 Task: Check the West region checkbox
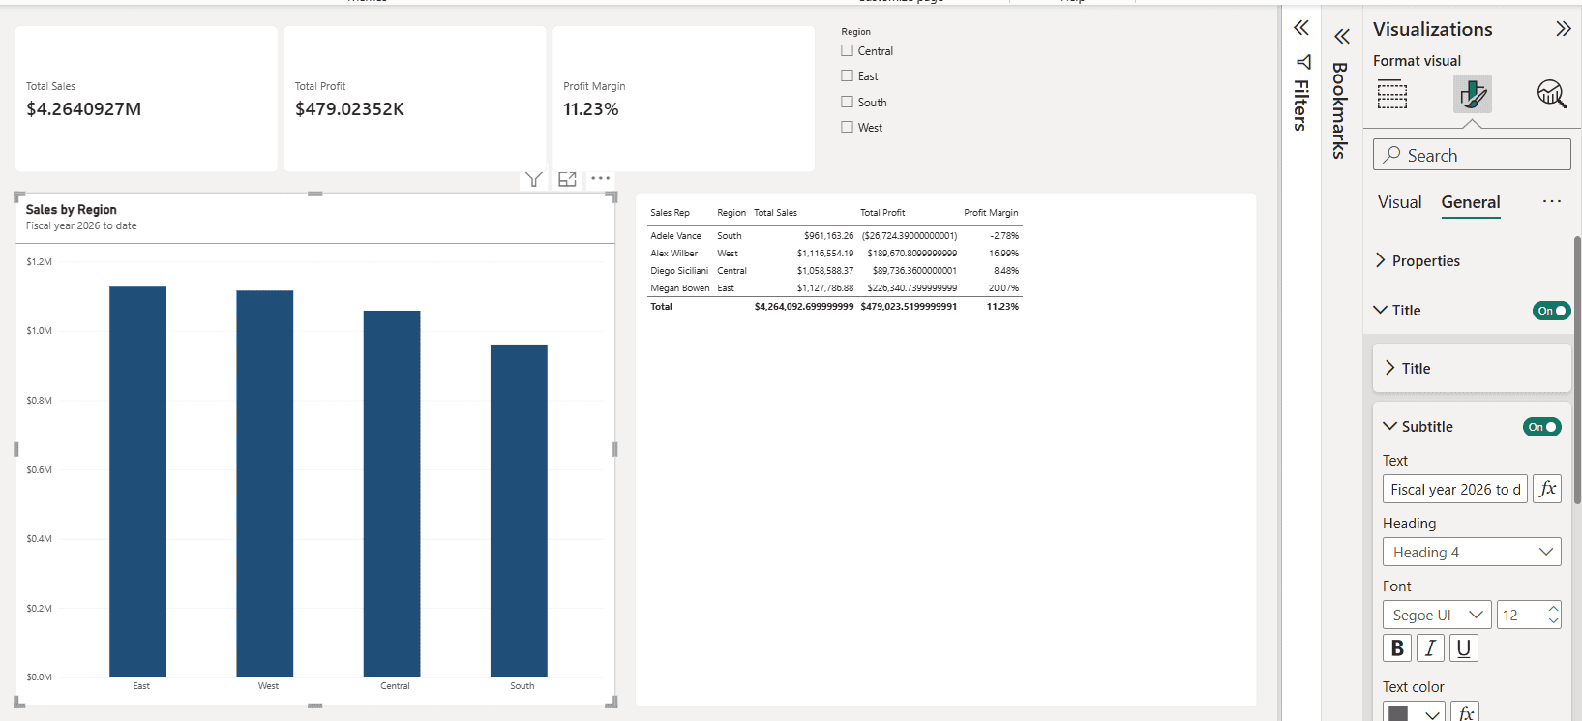click(x=848, y=127)
